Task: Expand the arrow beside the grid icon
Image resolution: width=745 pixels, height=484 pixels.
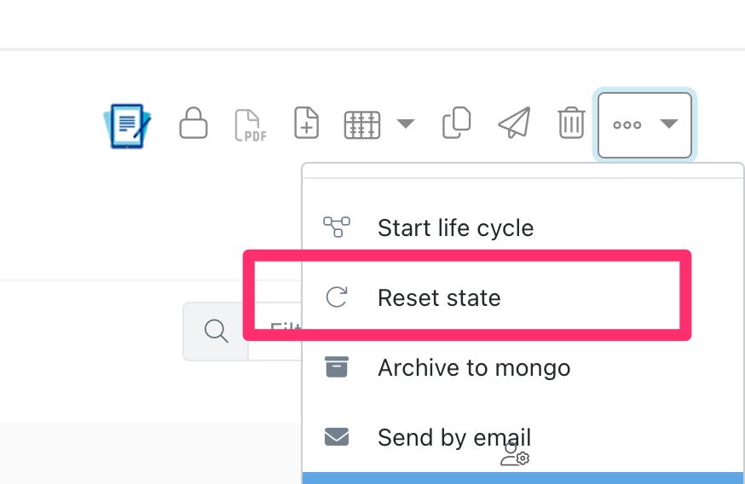Action: pyautogui.click(x=406, y=124)
